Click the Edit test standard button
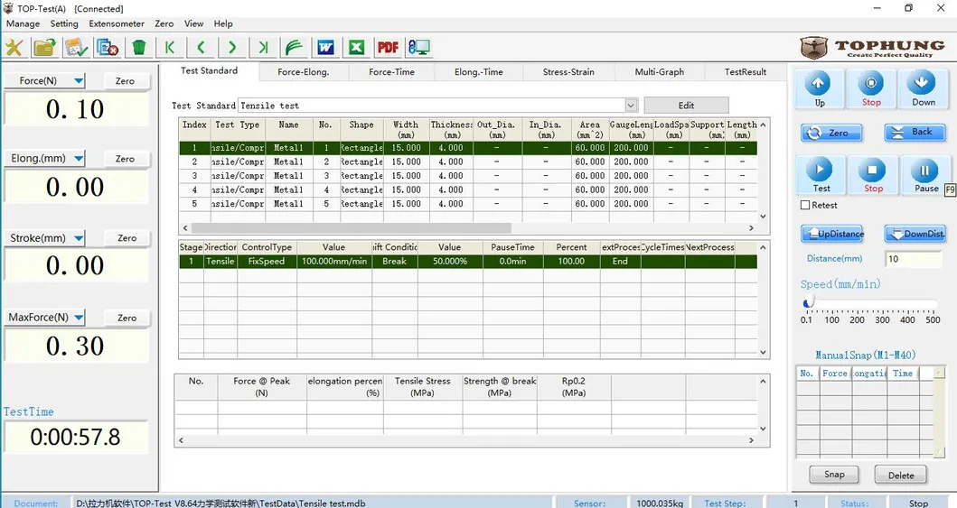Viewport: 957px width, 508px height. tap(686, 106)
